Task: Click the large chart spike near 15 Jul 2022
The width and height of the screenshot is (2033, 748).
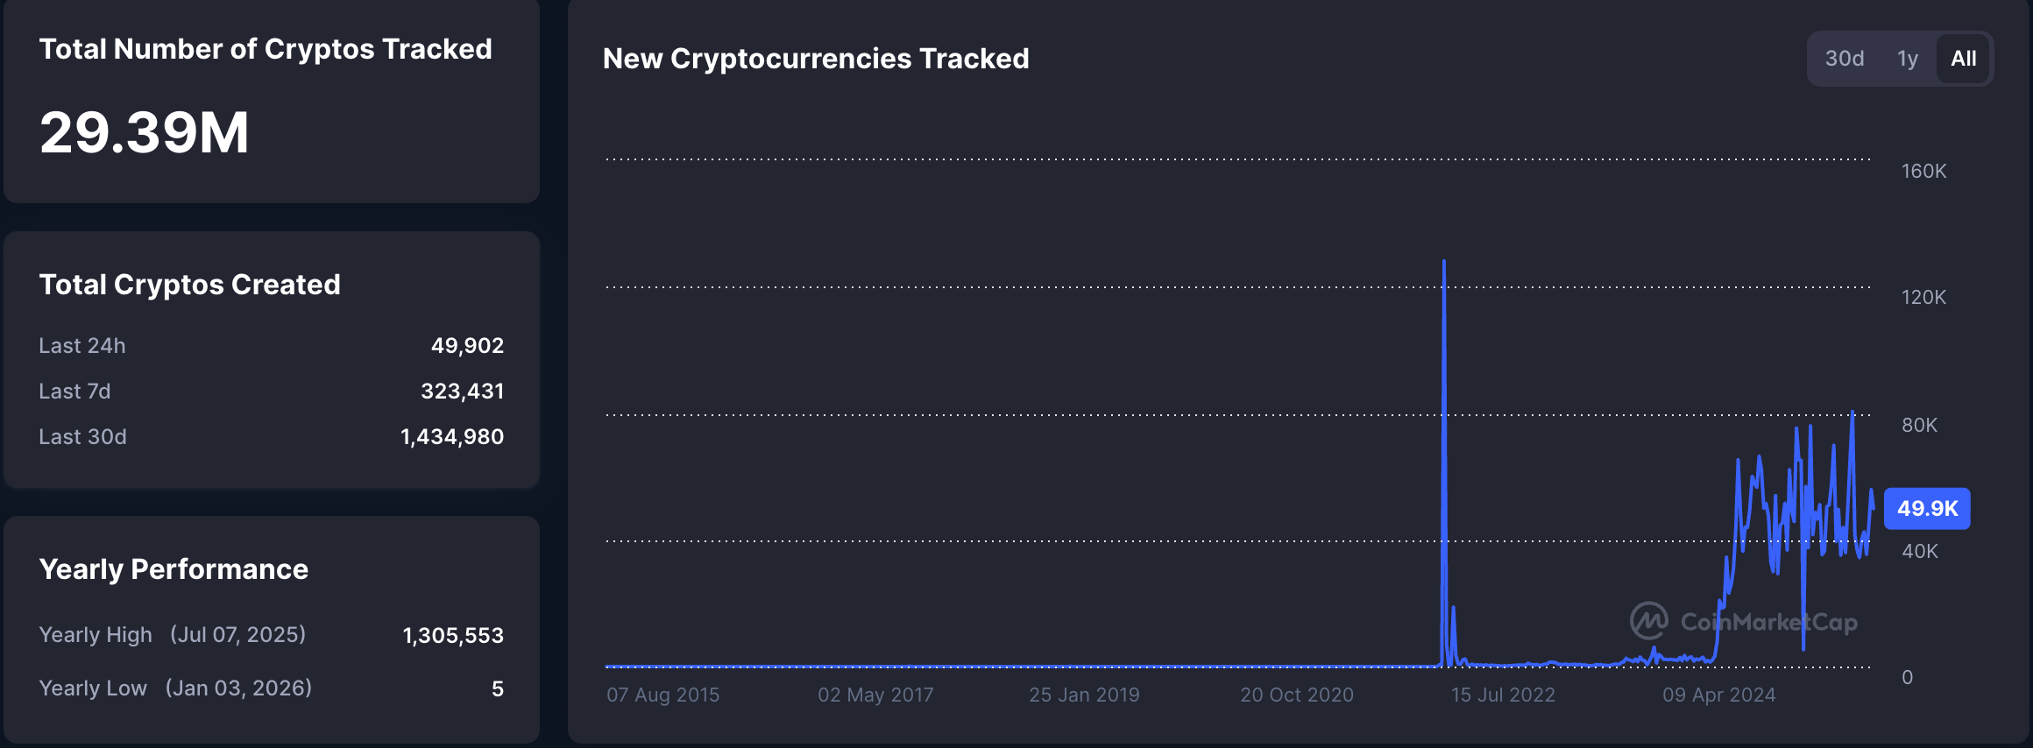Action: pyautogui.click(x=1442, y=350)
